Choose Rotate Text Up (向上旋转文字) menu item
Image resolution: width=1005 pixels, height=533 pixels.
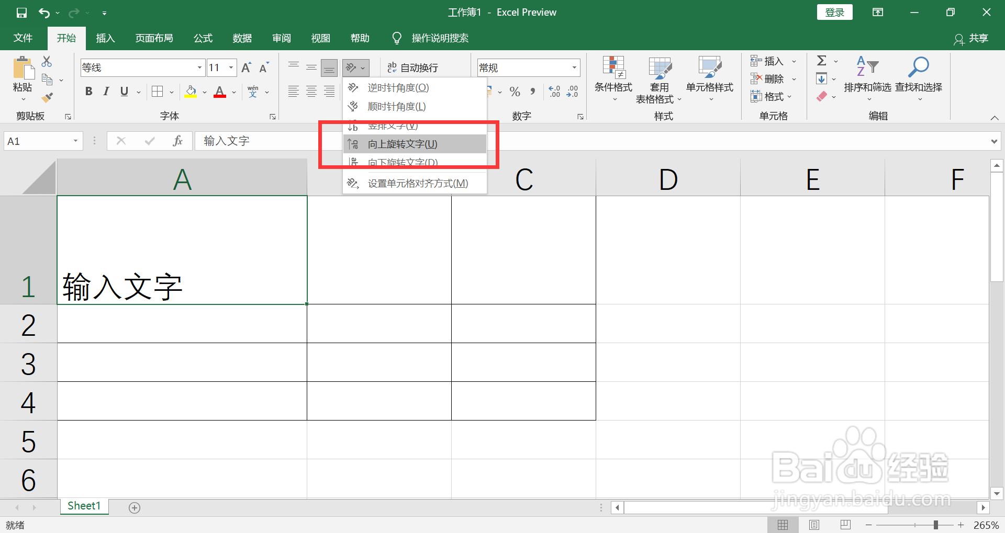click(x=415, y=144)
